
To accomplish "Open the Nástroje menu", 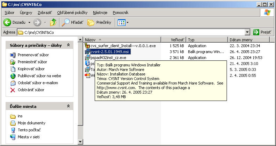I will pyautogui.click(x=100, y=13).
